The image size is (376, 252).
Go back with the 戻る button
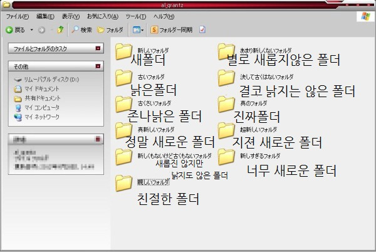[16, 30]
